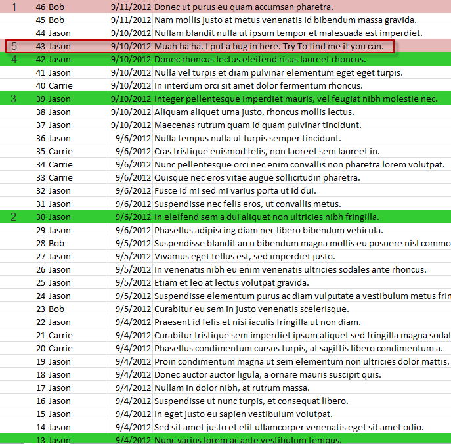Click author 'Carrie' in revision 20 row
Screen dimensions: 451x444
click(60, 349)
